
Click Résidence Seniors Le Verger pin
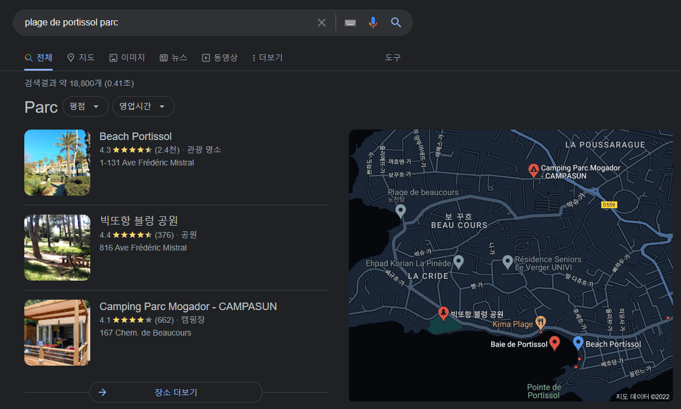(x=507, y=262)
